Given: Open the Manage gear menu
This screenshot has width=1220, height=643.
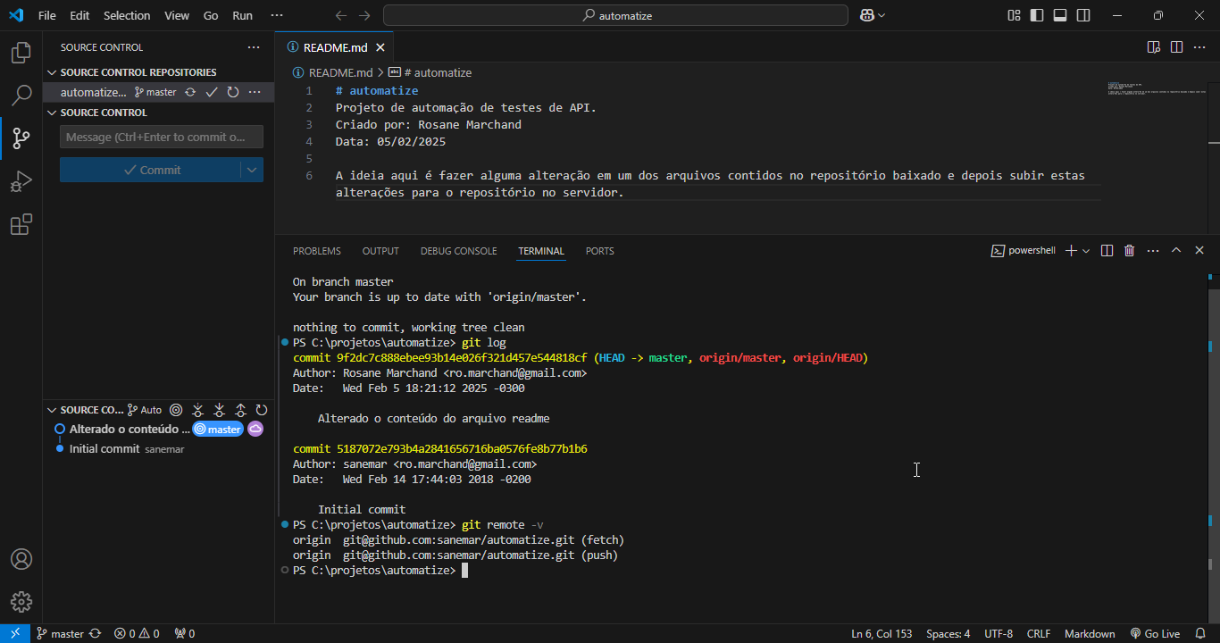Looking at the screenshot, I should tap(21, 602).
